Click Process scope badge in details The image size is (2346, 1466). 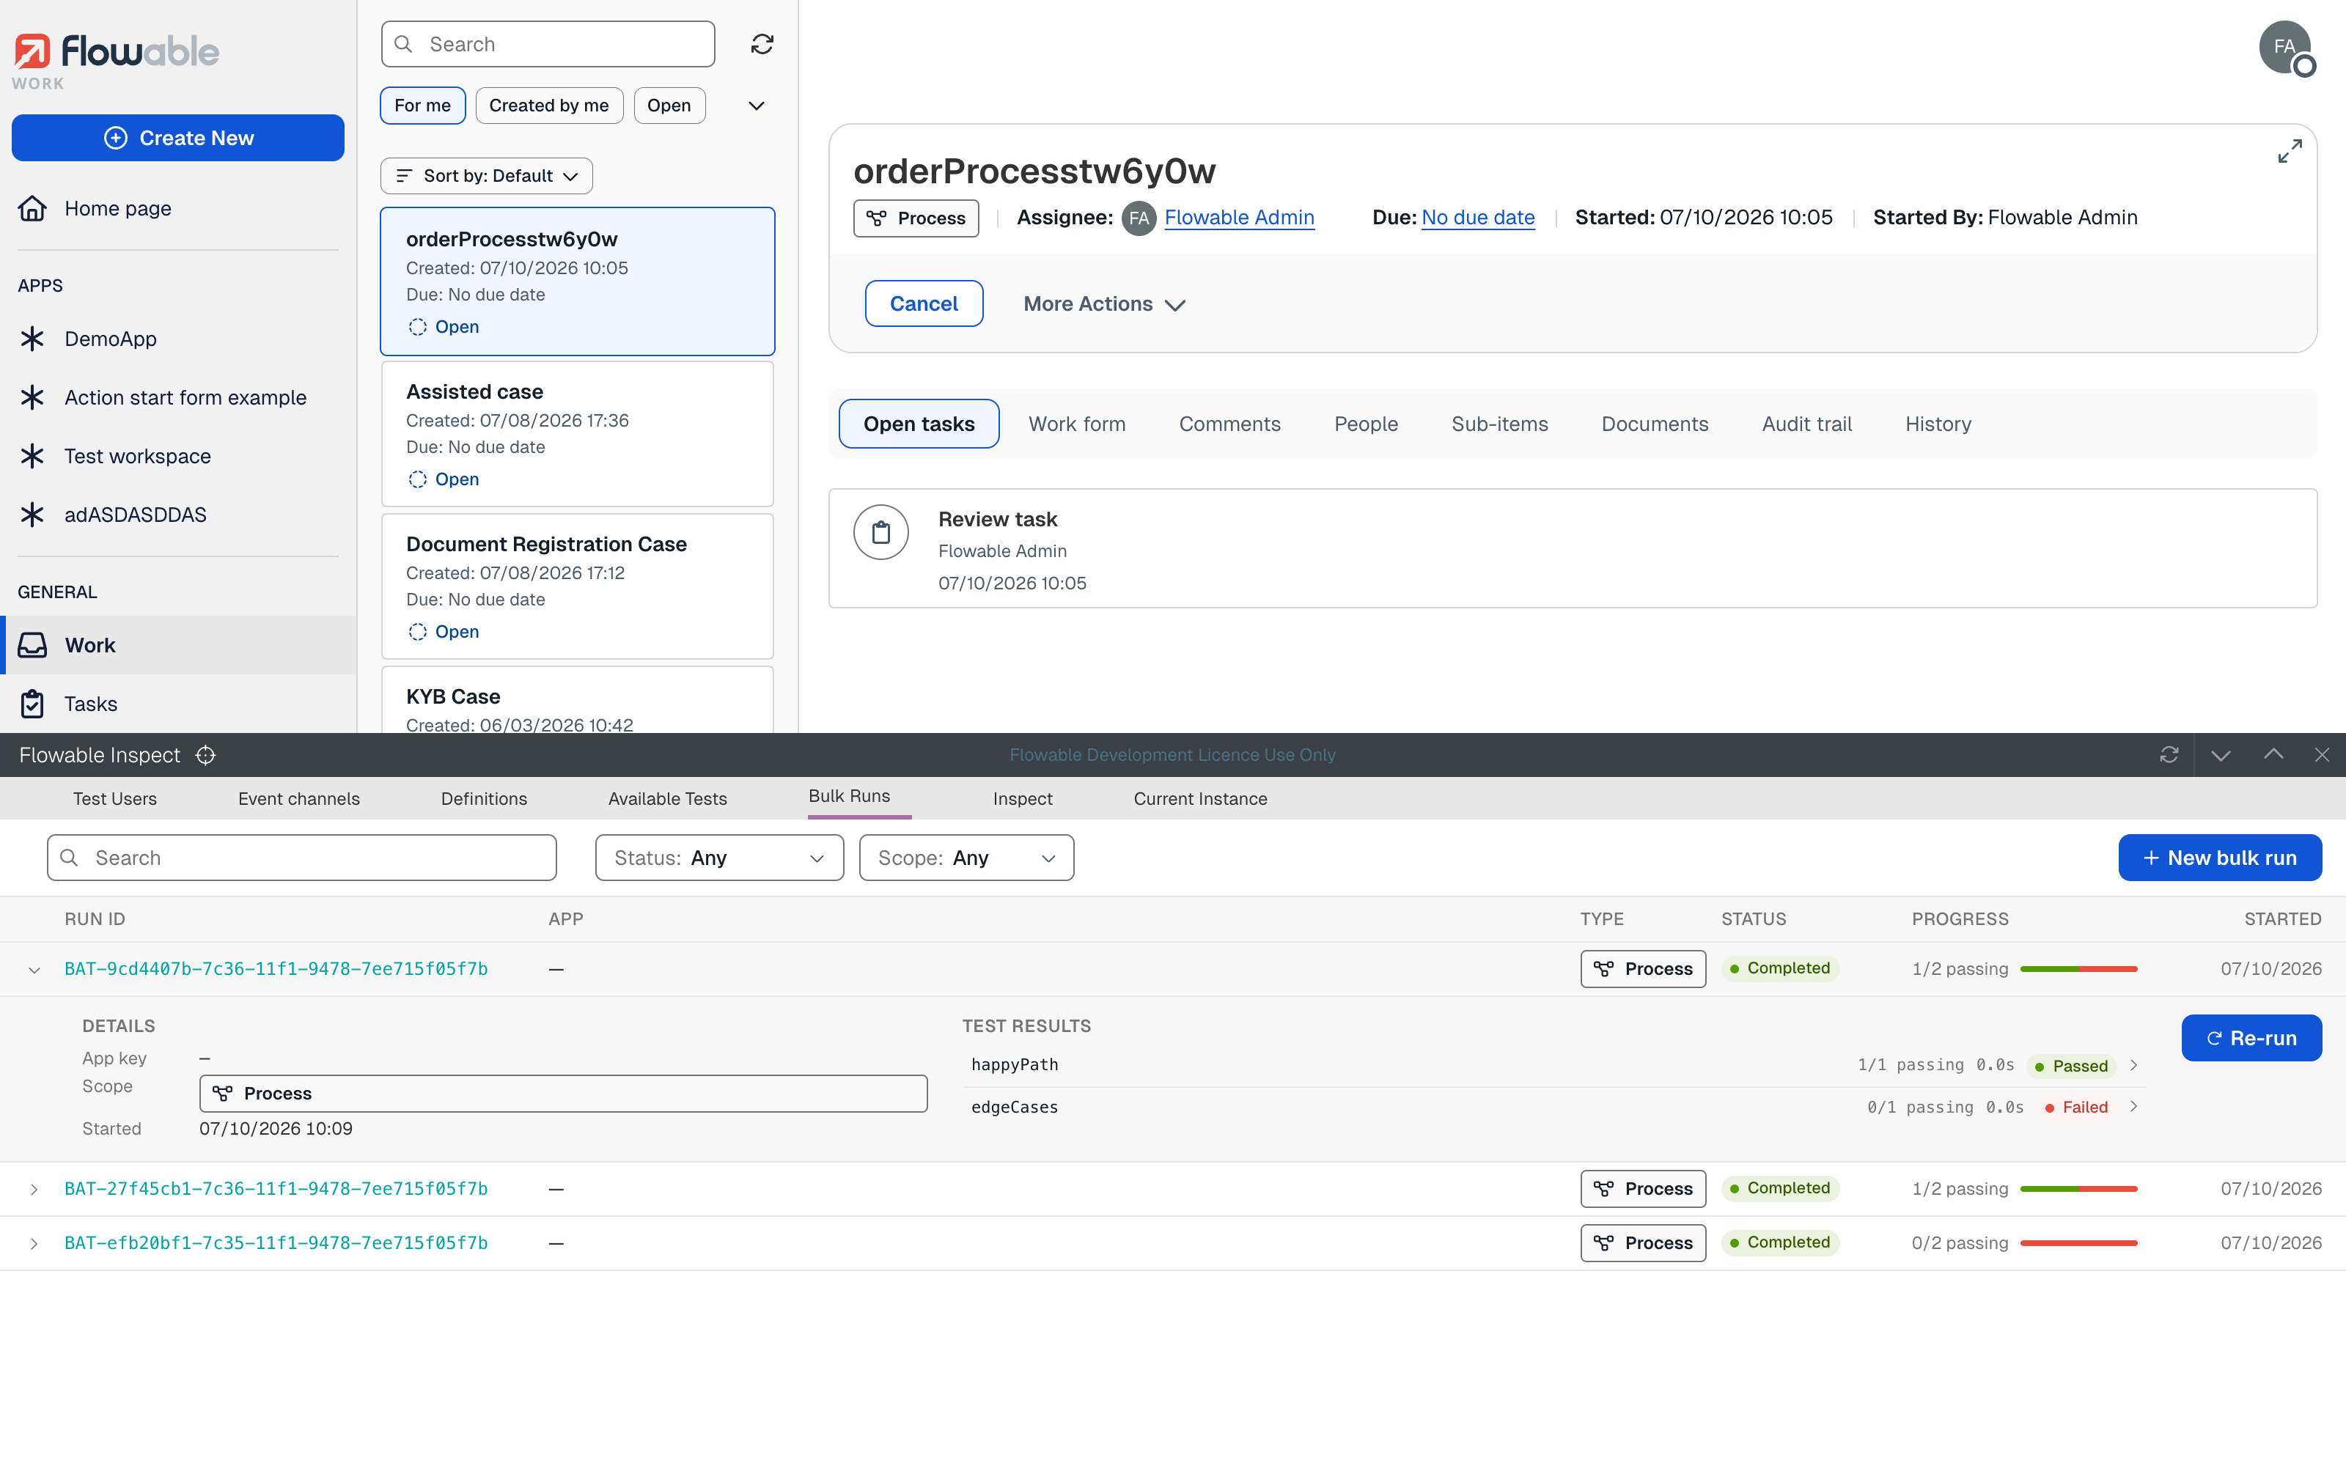(563, 1094)
